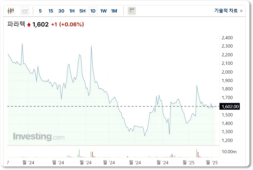Viewport: 253px width, 170px height.
Task: Click the 2,000 price axis label
Action: (x=227, y=72)
